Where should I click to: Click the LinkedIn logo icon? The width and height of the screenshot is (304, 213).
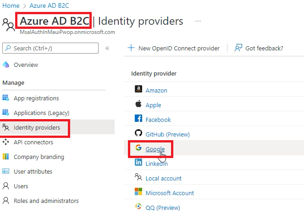point(138,162)
